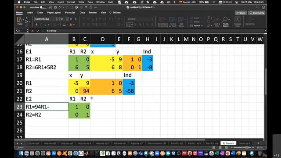
Task: Click the Save icon in the title bar
Action: click(x=55, y=7)
